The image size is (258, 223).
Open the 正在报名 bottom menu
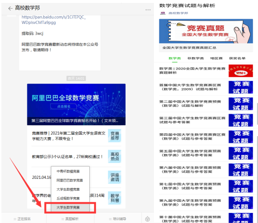pos(22,219)
